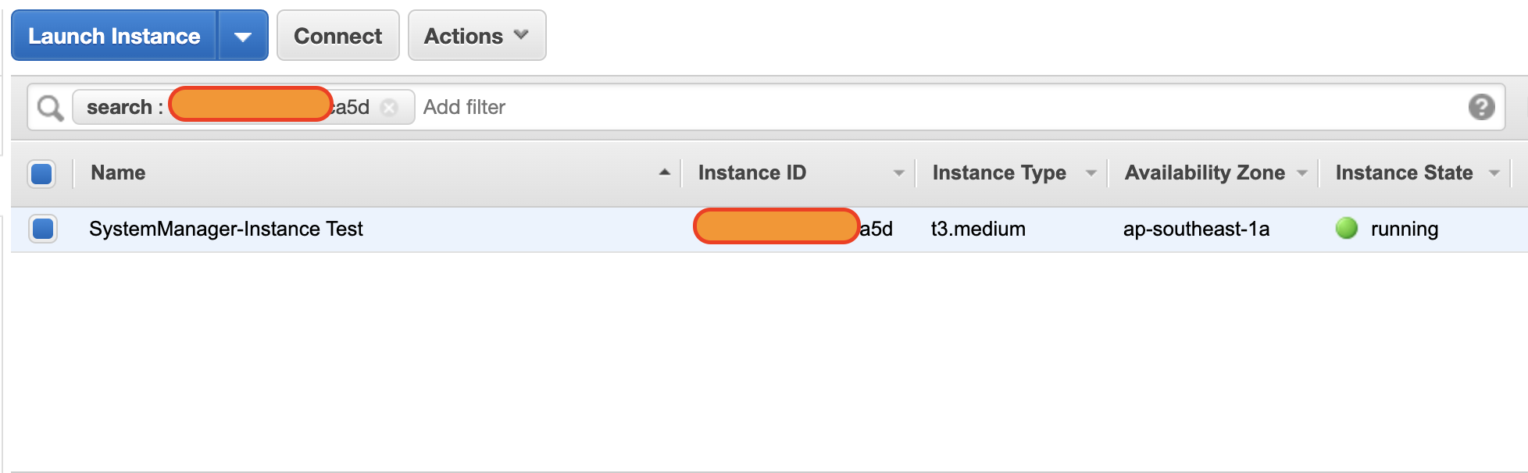This screenshot has width=1528, height=473.
Task: Click the green running status indicator
Action: 1346,229
